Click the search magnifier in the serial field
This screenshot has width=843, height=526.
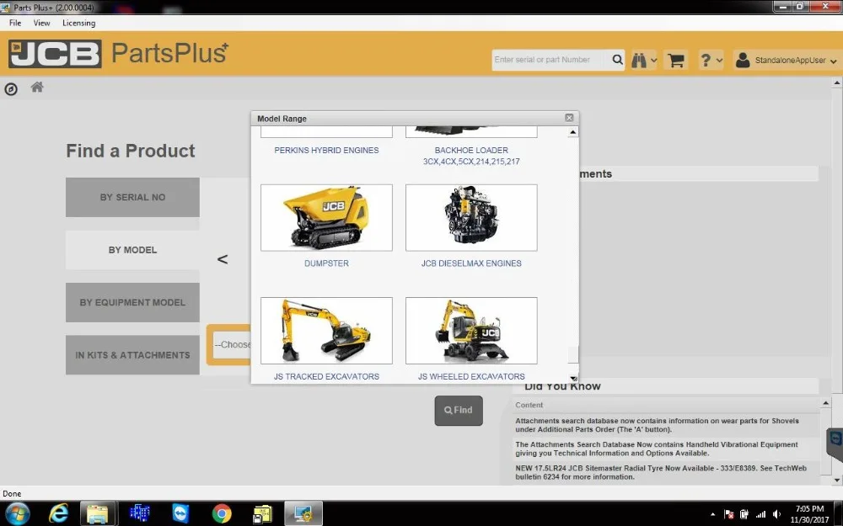coord(617,60)
